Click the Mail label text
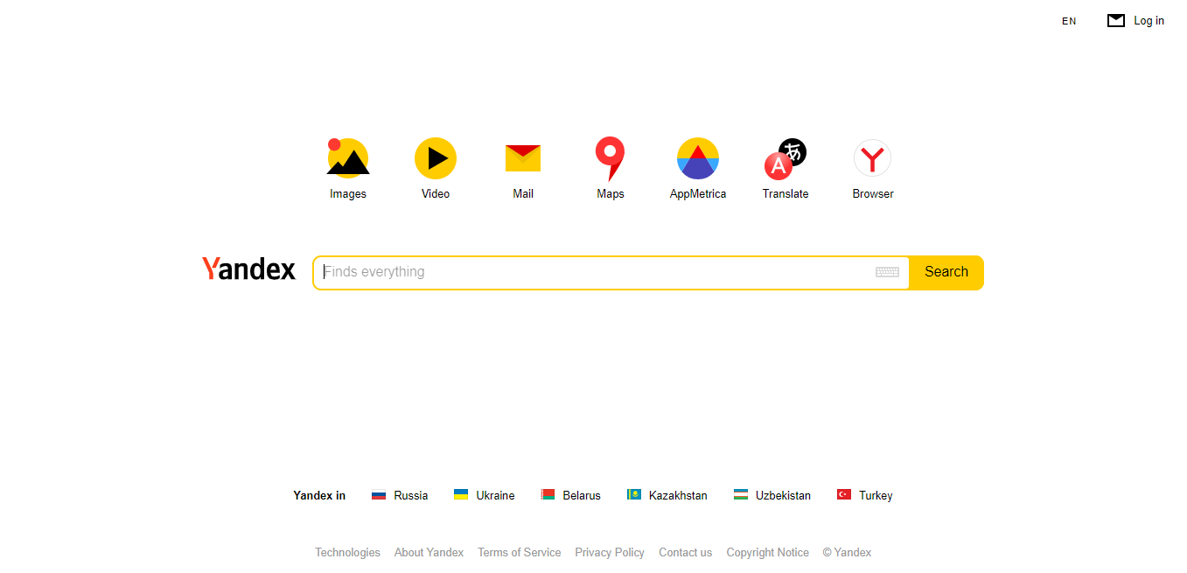Image resolution: width=1187 pixels, height=573 pixels. click(x=523, y=193)
